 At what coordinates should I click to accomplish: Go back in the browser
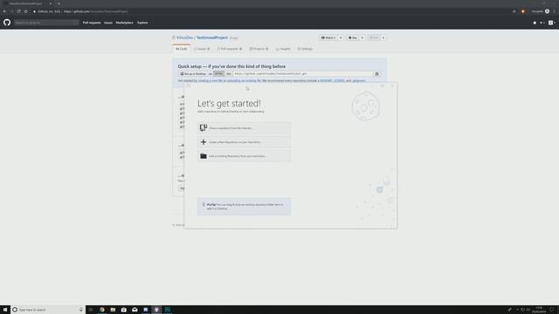(4, 11)
